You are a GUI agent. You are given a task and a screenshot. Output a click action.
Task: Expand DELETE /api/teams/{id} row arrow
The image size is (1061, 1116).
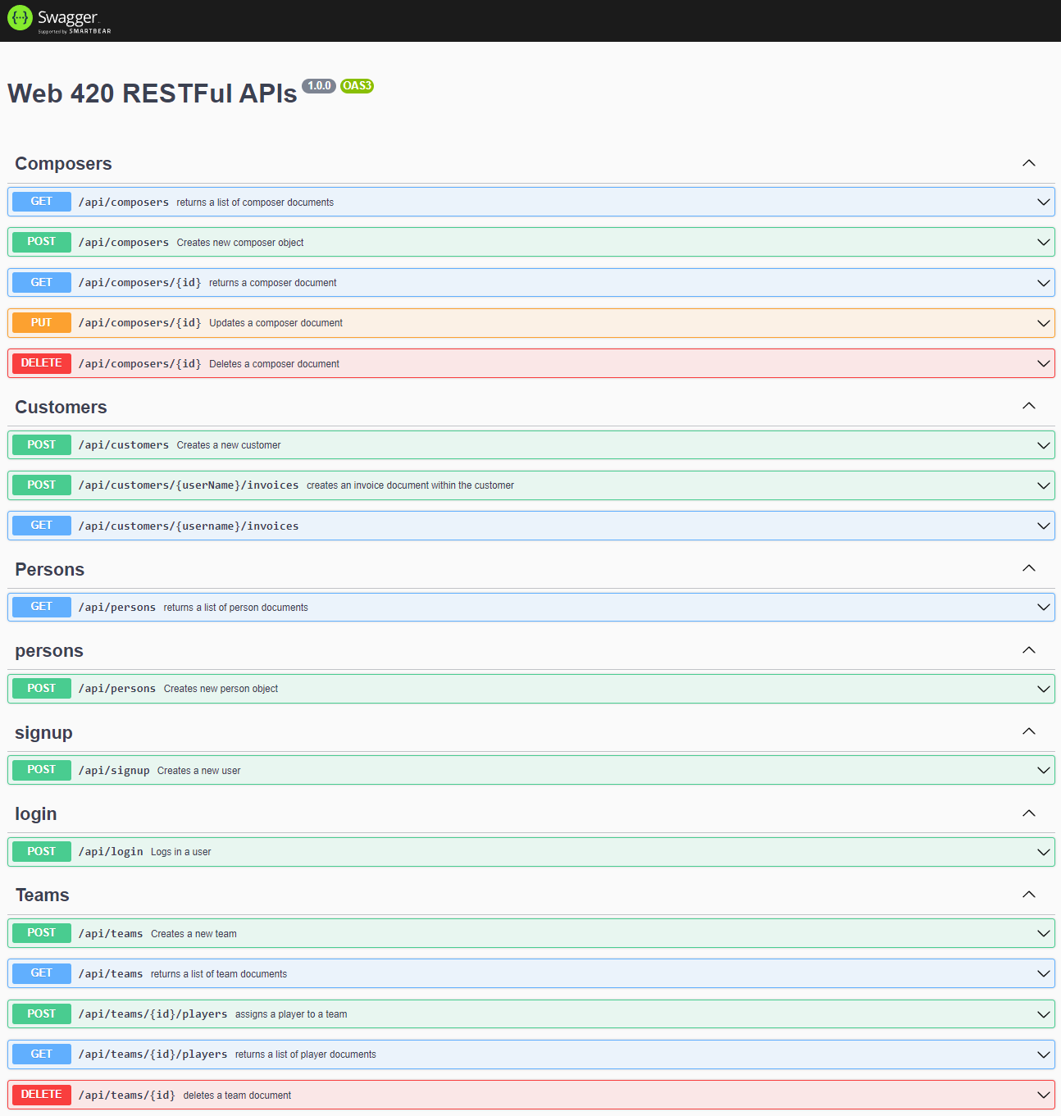click(1043, 1096)
